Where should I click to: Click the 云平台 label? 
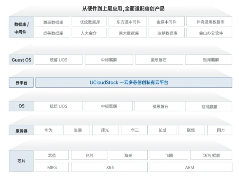21,83
